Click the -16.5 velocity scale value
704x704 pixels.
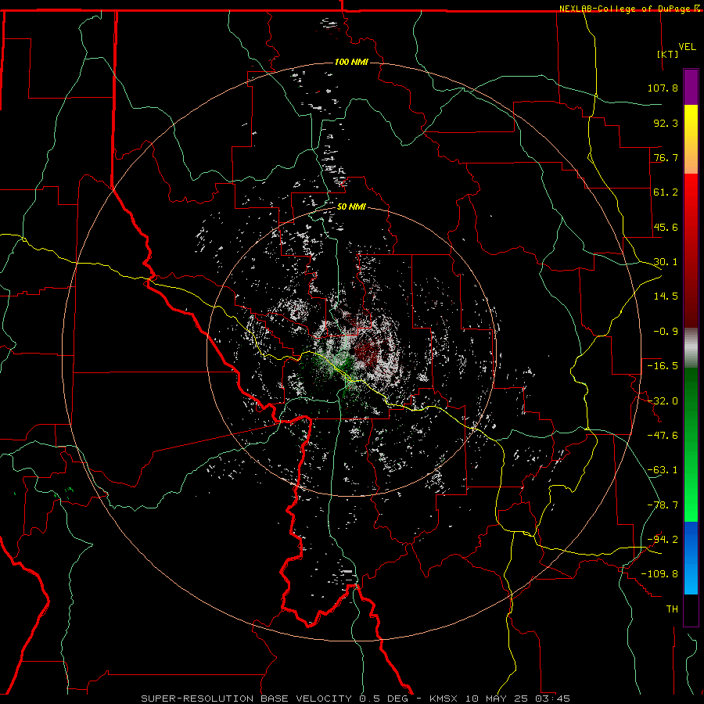tap(663, 366)
